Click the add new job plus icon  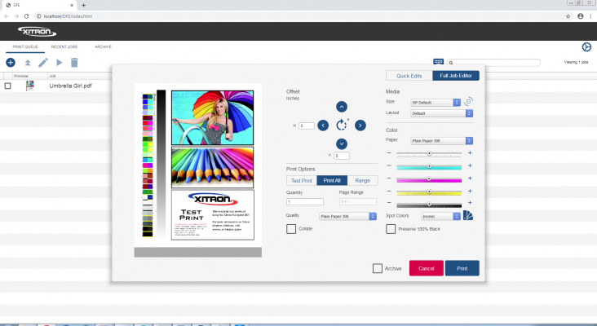[x=11, y=63]
